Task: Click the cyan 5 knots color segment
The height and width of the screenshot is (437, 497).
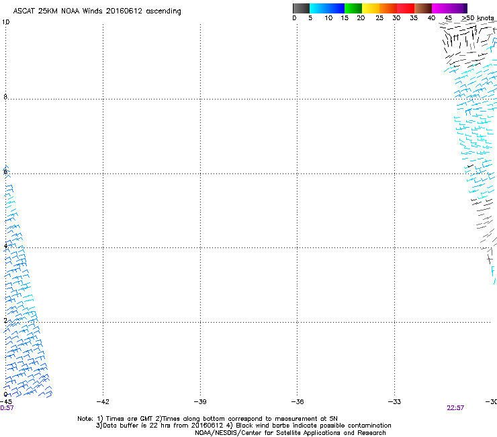Action: point(318,8)
